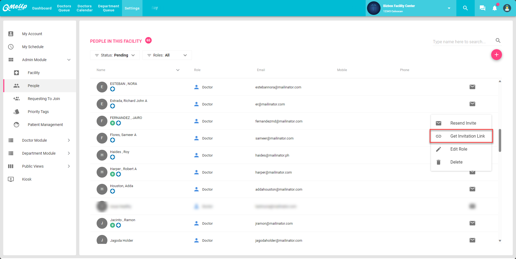
Task: Click the pink plus button to add person
Action: [x=497, y=55]
